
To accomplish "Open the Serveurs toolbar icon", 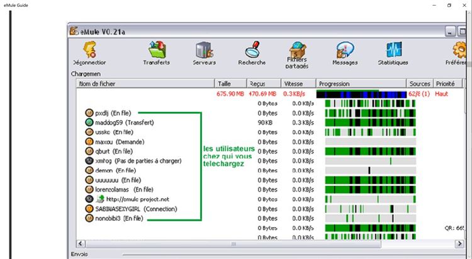I will point(205,50).
